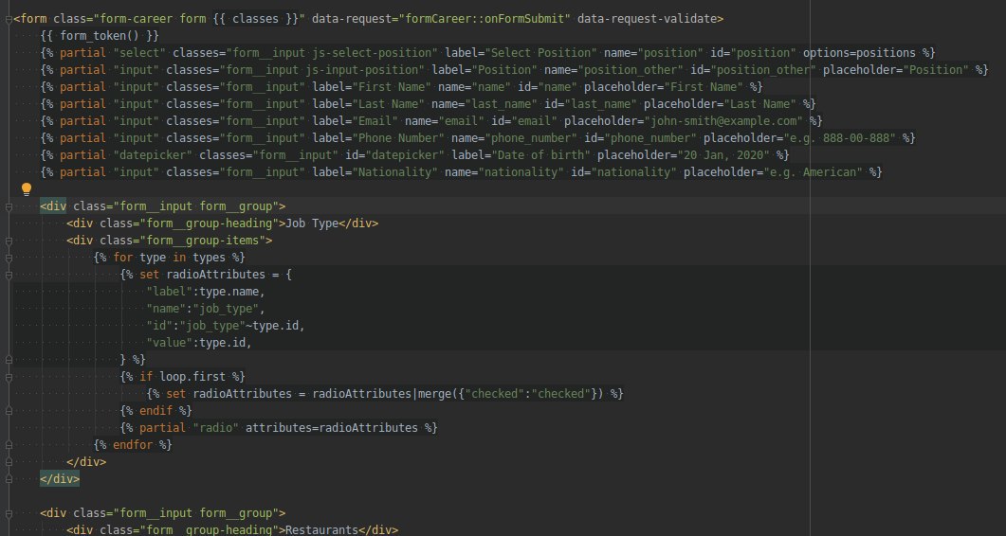Click the 'type.name' value
This screenshot has width=1006, height=536.
point(229,292)
